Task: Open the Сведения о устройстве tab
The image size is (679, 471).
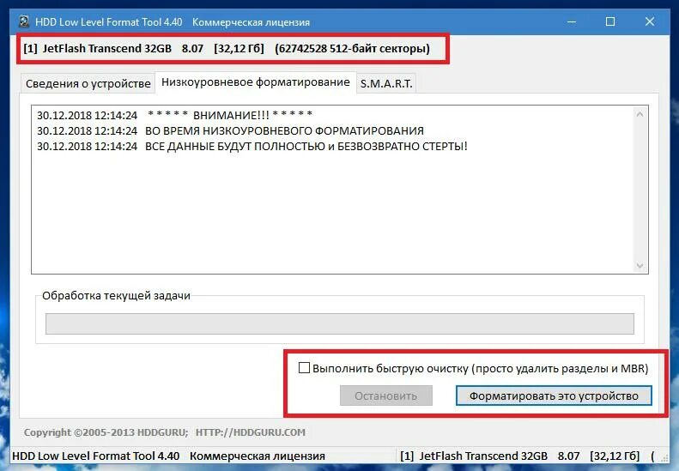Action: [88, 83]
